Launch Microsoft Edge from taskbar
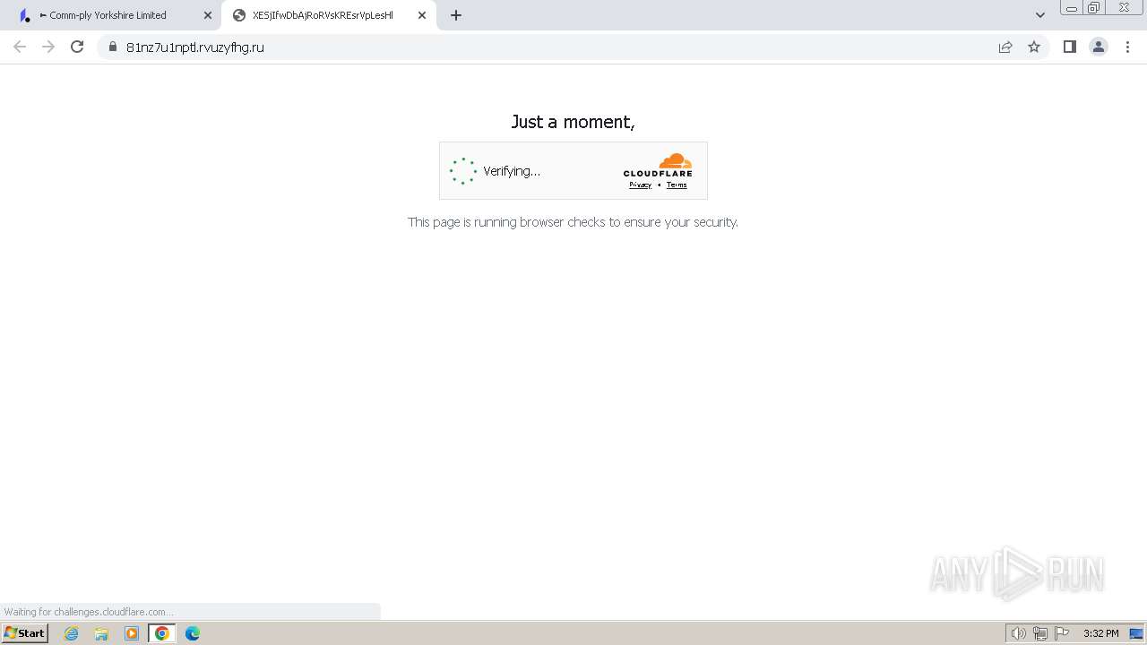This screenshot has width=1147, height=645. (x=193, y=633)
